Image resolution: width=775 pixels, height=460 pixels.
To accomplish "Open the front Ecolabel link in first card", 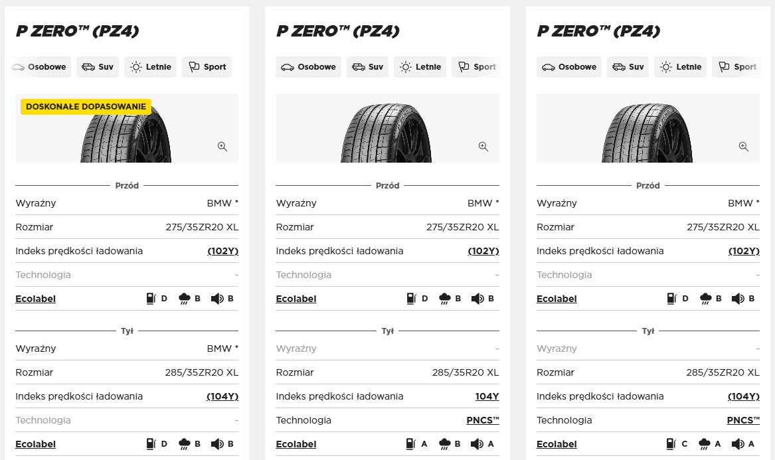I will coord(36,299).
